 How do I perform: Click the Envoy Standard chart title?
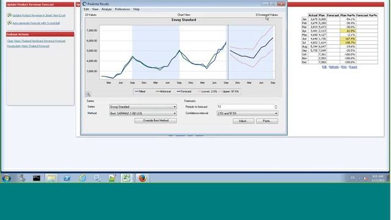pyautogui.click(x=184, y=20)
